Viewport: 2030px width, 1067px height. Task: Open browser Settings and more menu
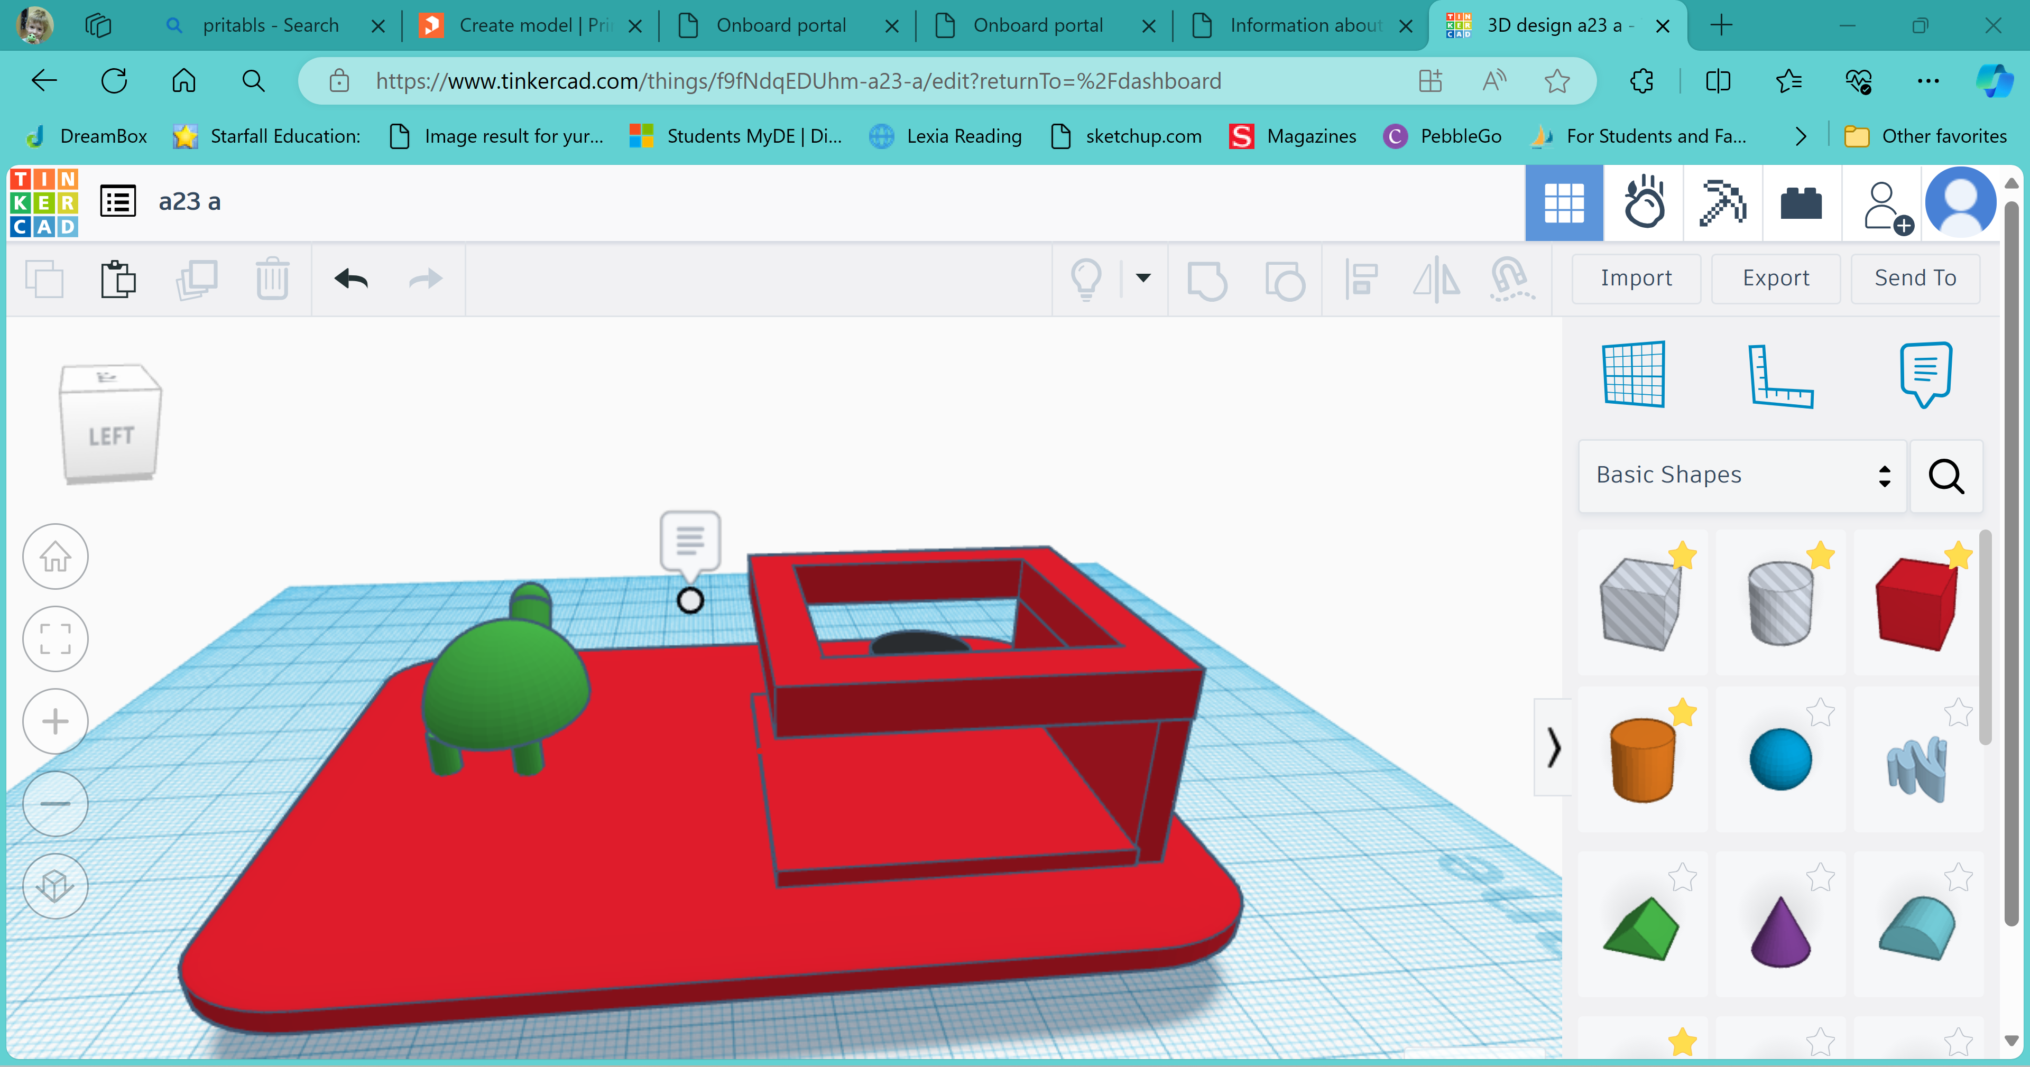click(x=1927, y=81)
